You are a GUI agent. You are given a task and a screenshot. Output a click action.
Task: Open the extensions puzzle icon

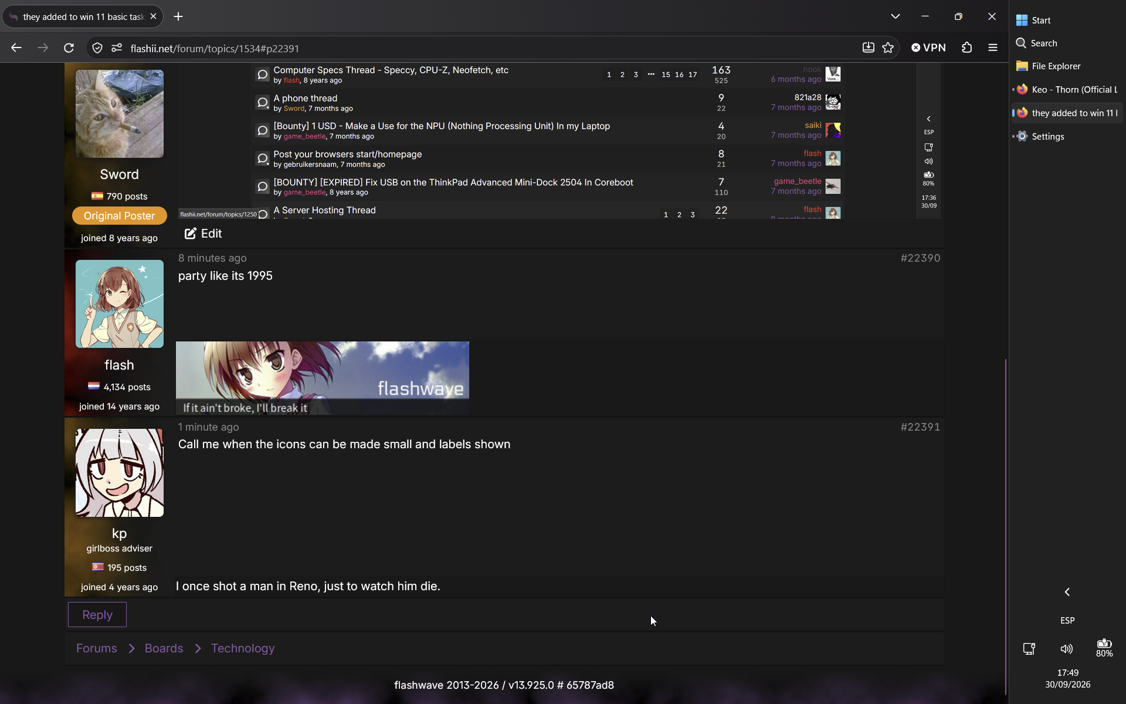click(967, 48)
